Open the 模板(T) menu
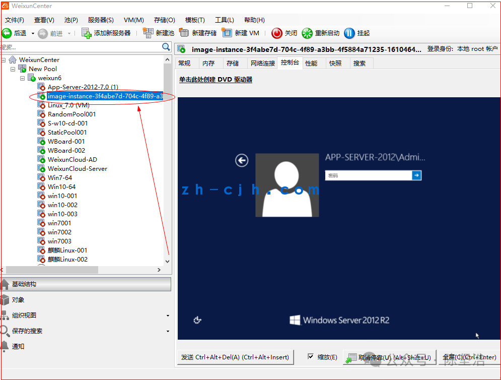The height and width of the screenshot is (380, 501). pyautogui.click(x=195, y=20)
